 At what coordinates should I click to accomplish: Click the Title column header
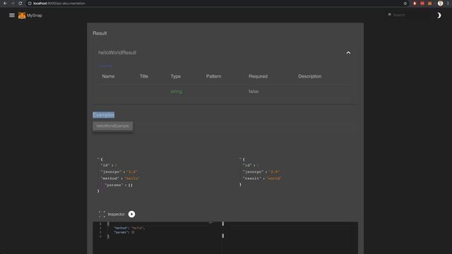(x=144, y=76)
